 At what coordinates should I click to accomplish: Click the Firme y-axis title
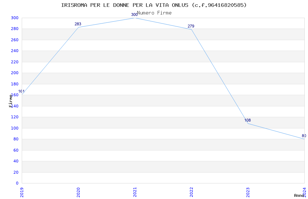tap(11, 101)
